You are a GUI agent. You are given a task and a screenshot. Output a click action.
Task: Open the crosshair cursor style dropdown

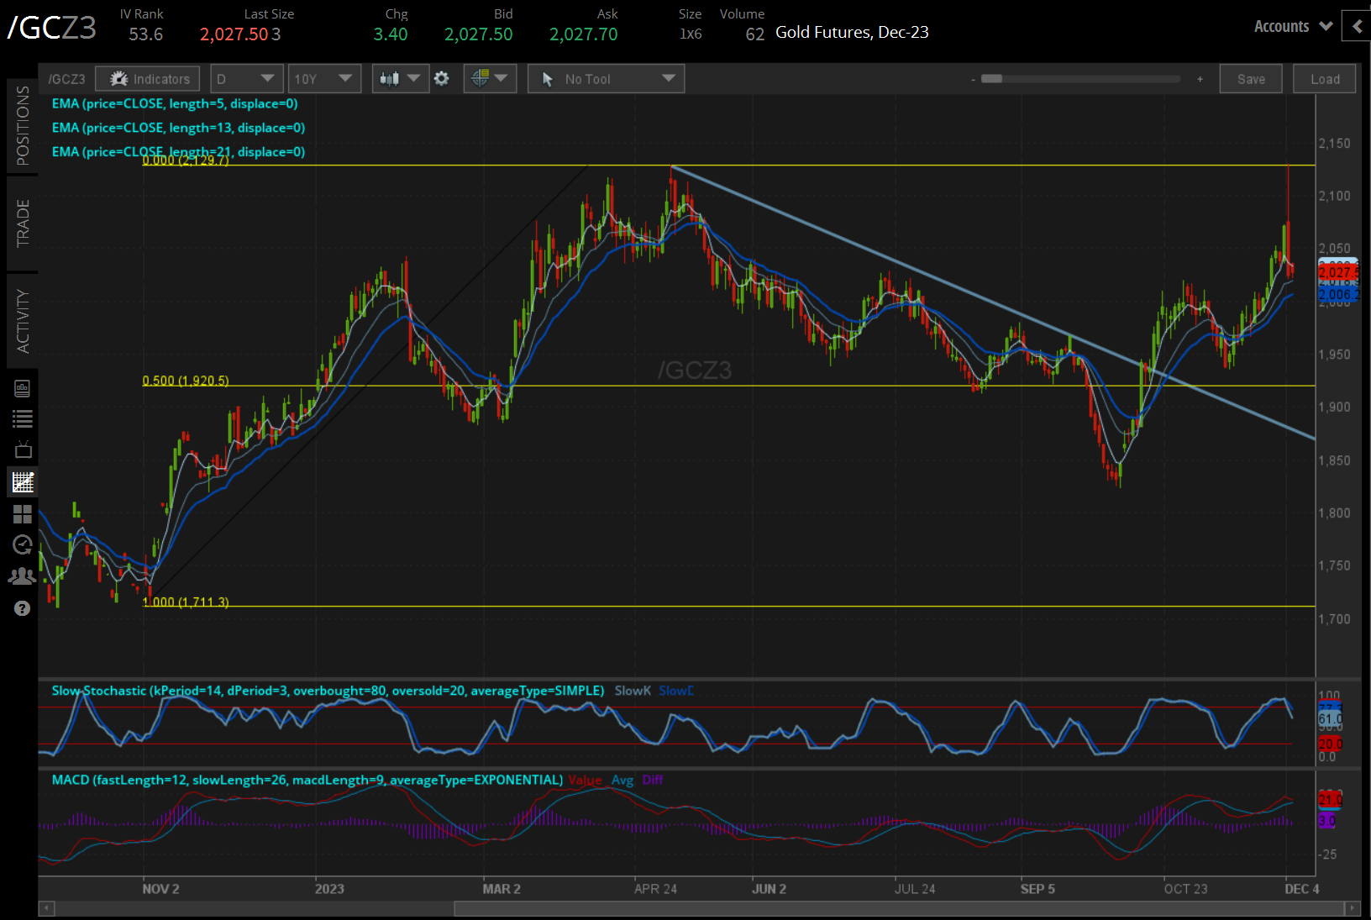pos(490,79)
